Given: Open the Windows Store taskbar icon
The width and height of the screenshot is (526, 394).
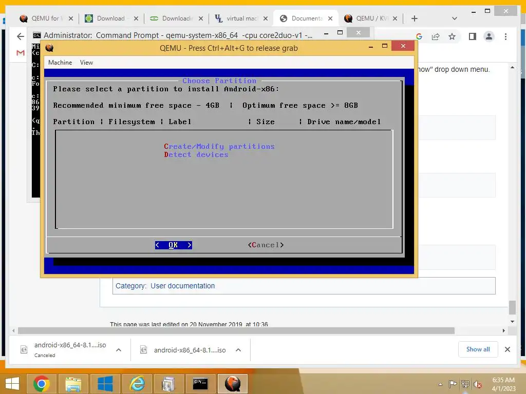Looking at the screenshot, I should click(x=105, y=384).
